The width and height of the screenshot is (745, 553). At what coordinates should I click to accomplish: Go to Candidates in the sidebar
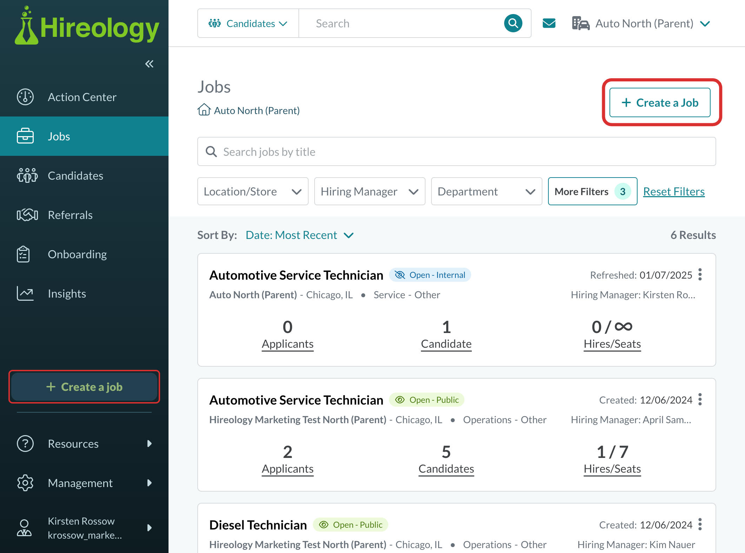tap(84, 175)
